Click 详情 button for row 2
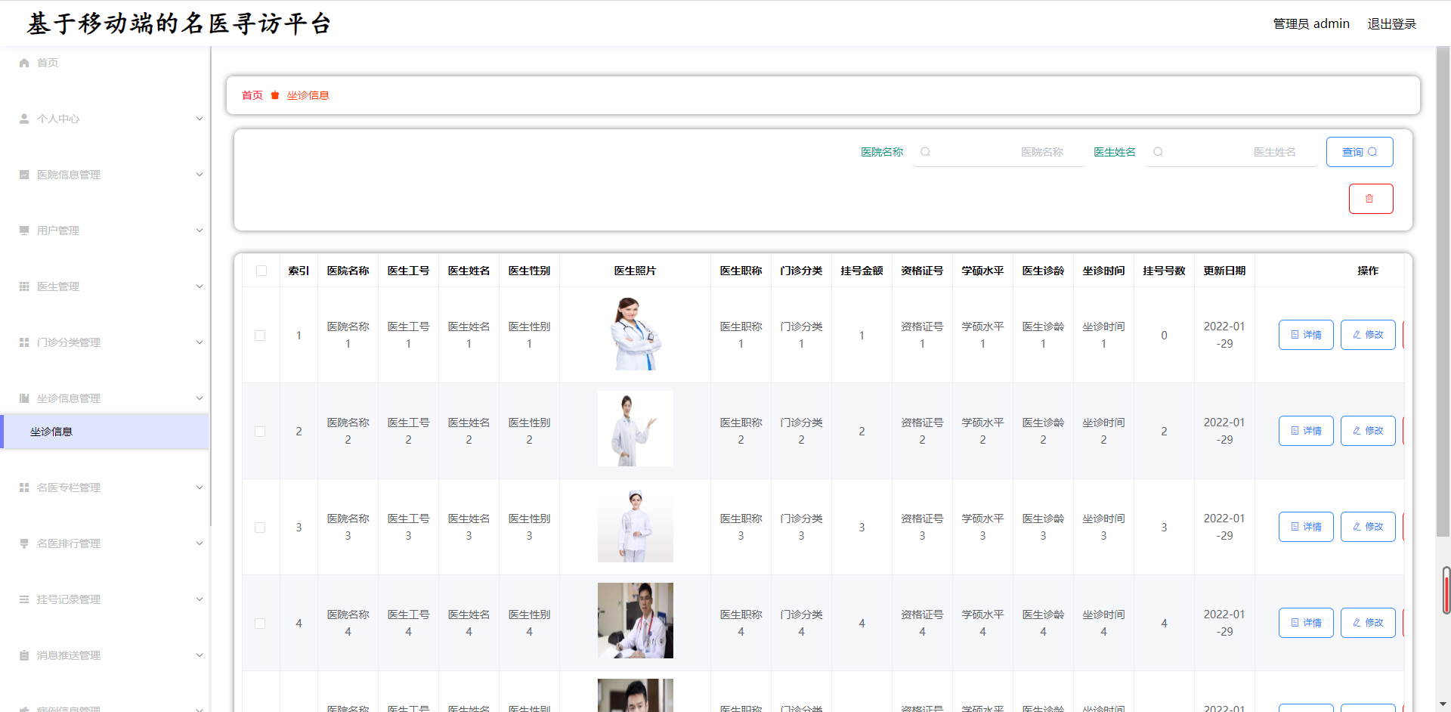Screen dimensions: 1451x712 [x=1306, y=431]
